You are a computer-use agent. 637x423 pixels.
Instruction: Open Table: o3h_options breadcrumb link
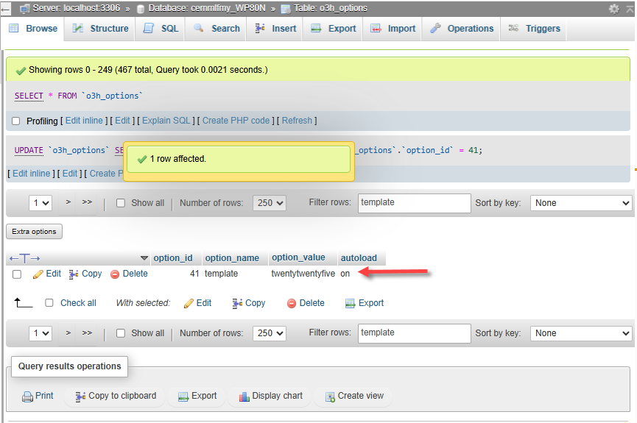[330, 8]
